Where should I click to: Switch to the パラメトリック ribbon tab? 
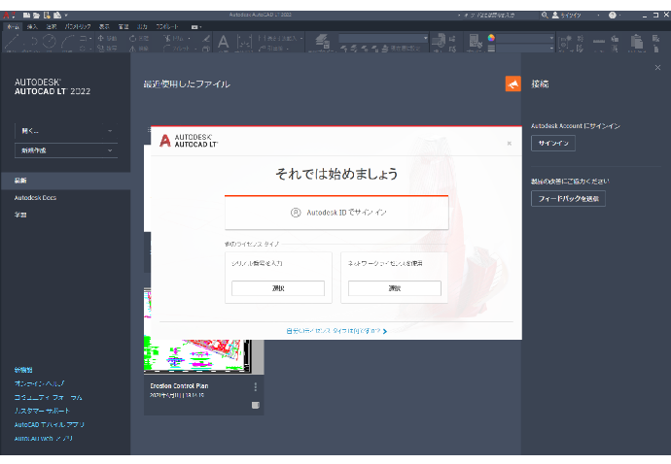point(78,26)
